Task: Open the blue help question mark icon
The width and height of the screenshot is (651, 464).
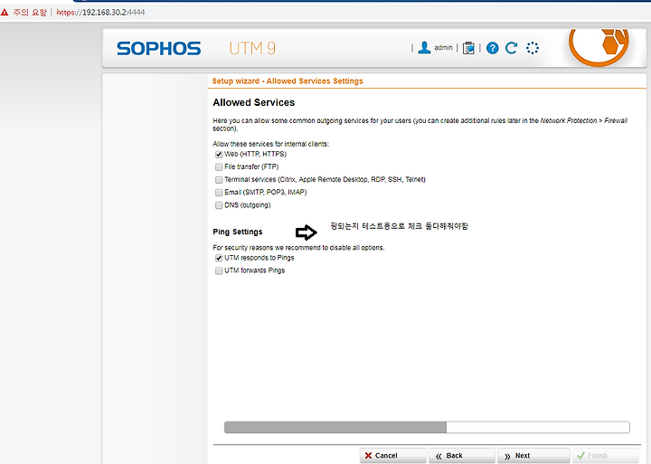Action: (493, 48)
